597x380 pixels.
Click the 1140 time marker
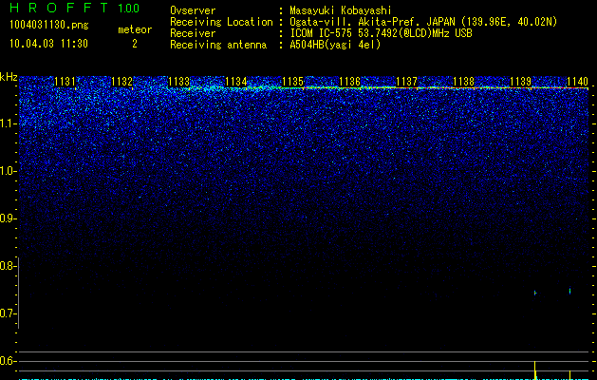click(577, 82)
